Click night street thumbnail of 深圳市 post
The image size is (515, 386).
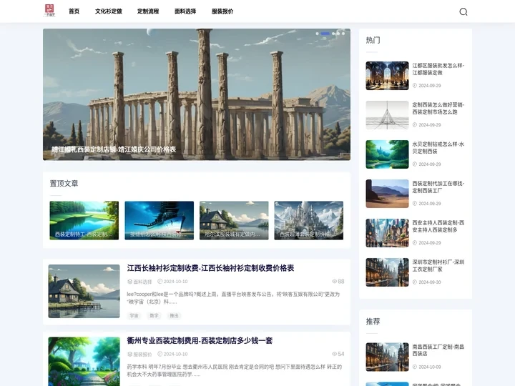point(387,272)
